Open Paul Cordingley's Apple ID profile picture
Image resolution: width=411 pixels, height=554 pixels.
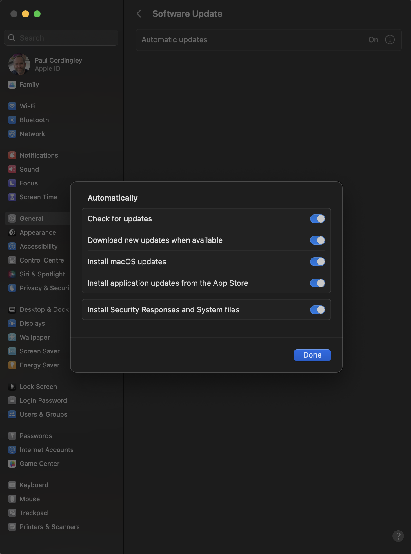19,64
